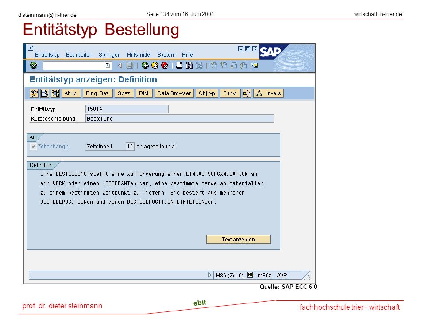This screenshot has width=425, height=319.
Task: Click the Attrib. button
Action: click(71, 93)
